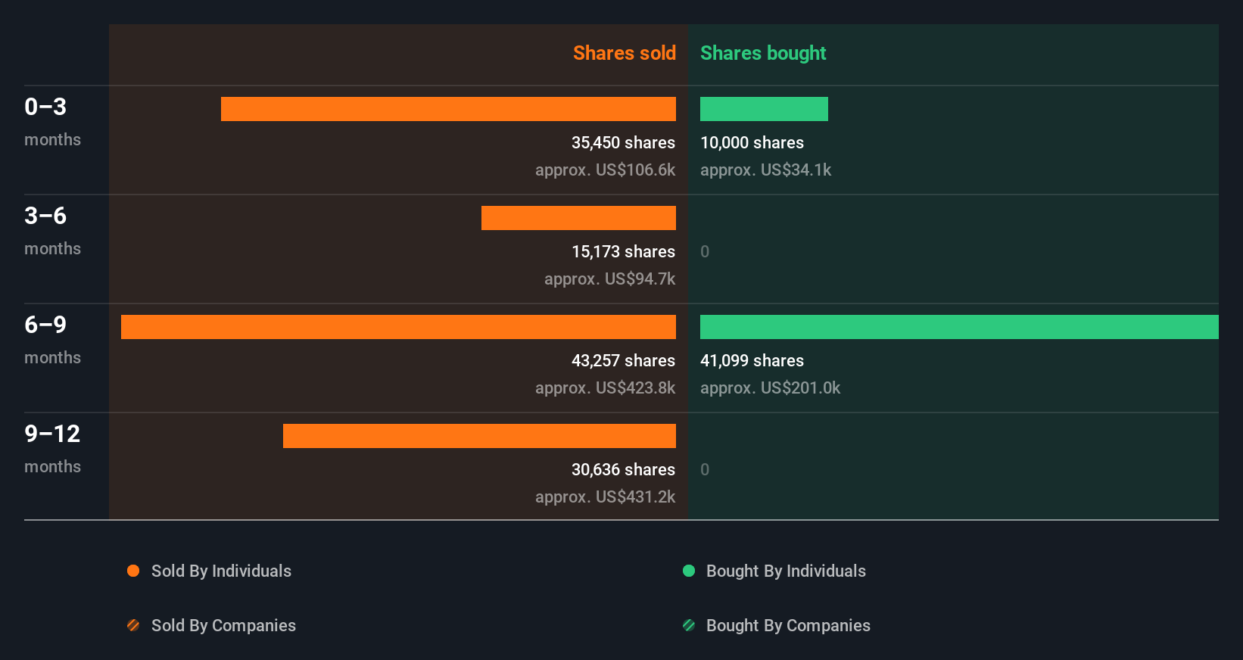Screen dimensions: 1243x660
Task: Click the approx. US$431.2k amount text
Action: click(x=605, y=497)
